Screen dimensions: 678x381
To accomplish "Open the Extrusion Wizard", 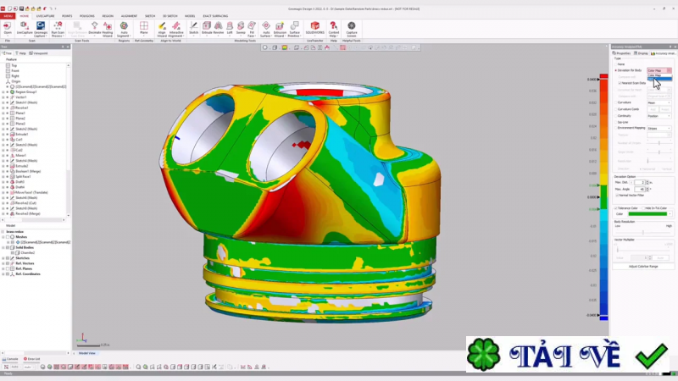I will tap(280, 29).
